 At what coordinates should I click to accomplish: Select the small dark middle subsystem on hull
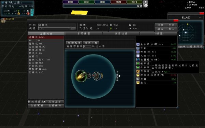pos(89,76)
